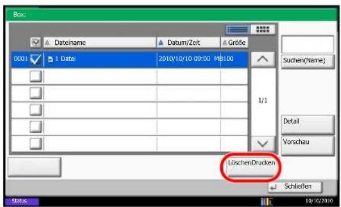Viewport: 341px width, 207px height.
Task: Sort by Datum/Zeit column
Action: click(x=188, y=43)
